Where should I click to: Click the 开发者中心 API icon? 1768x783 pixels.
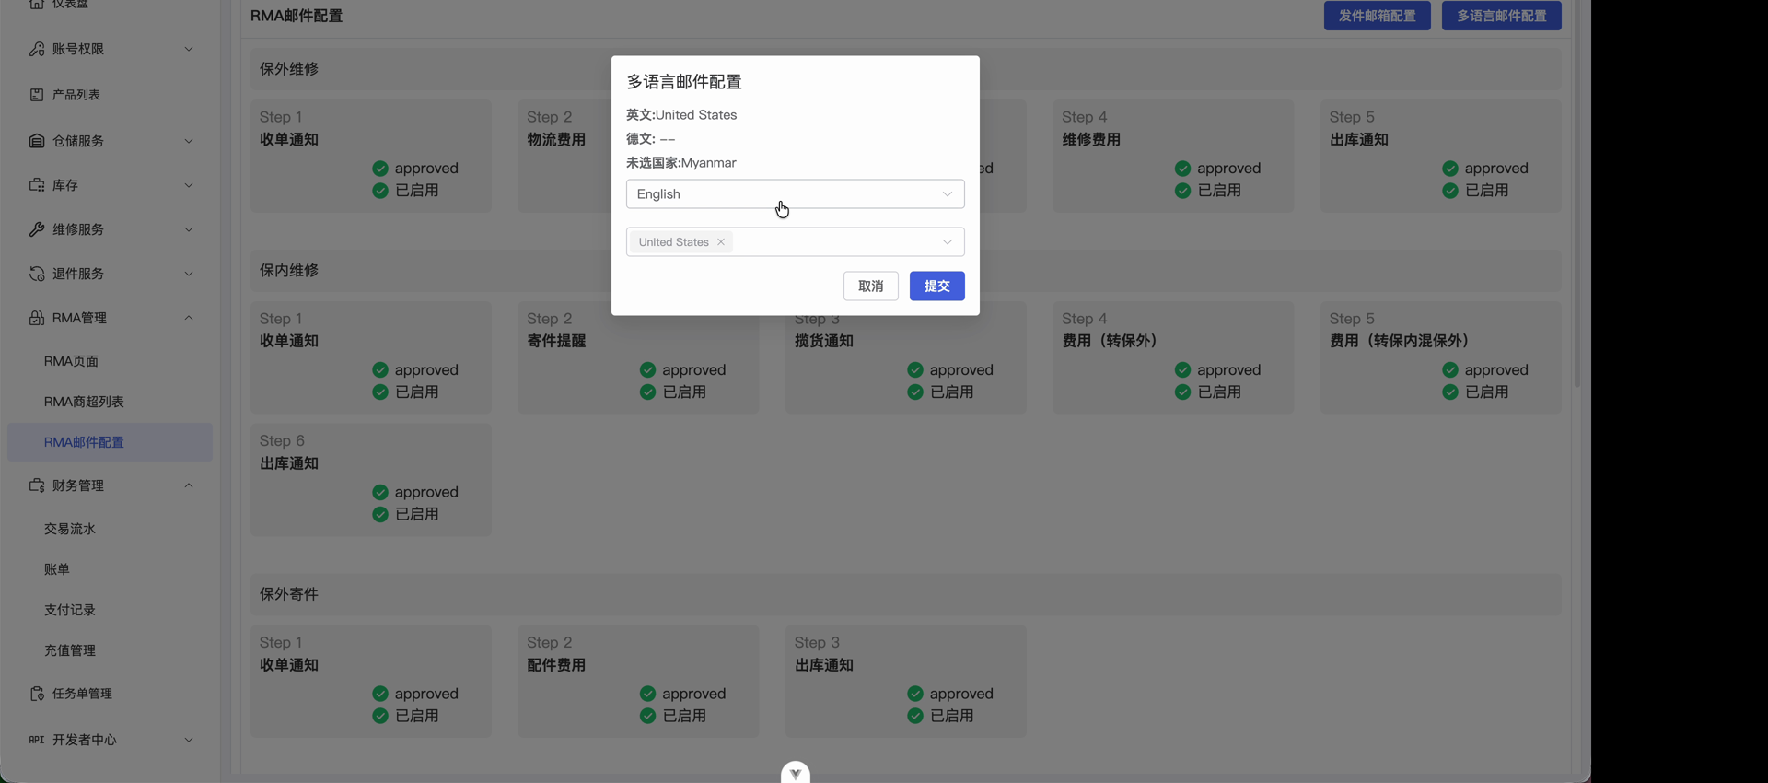pos(37,740)
